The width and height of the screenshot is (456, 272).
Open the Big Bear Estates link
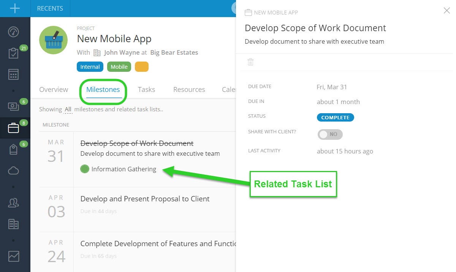[174, 53]
